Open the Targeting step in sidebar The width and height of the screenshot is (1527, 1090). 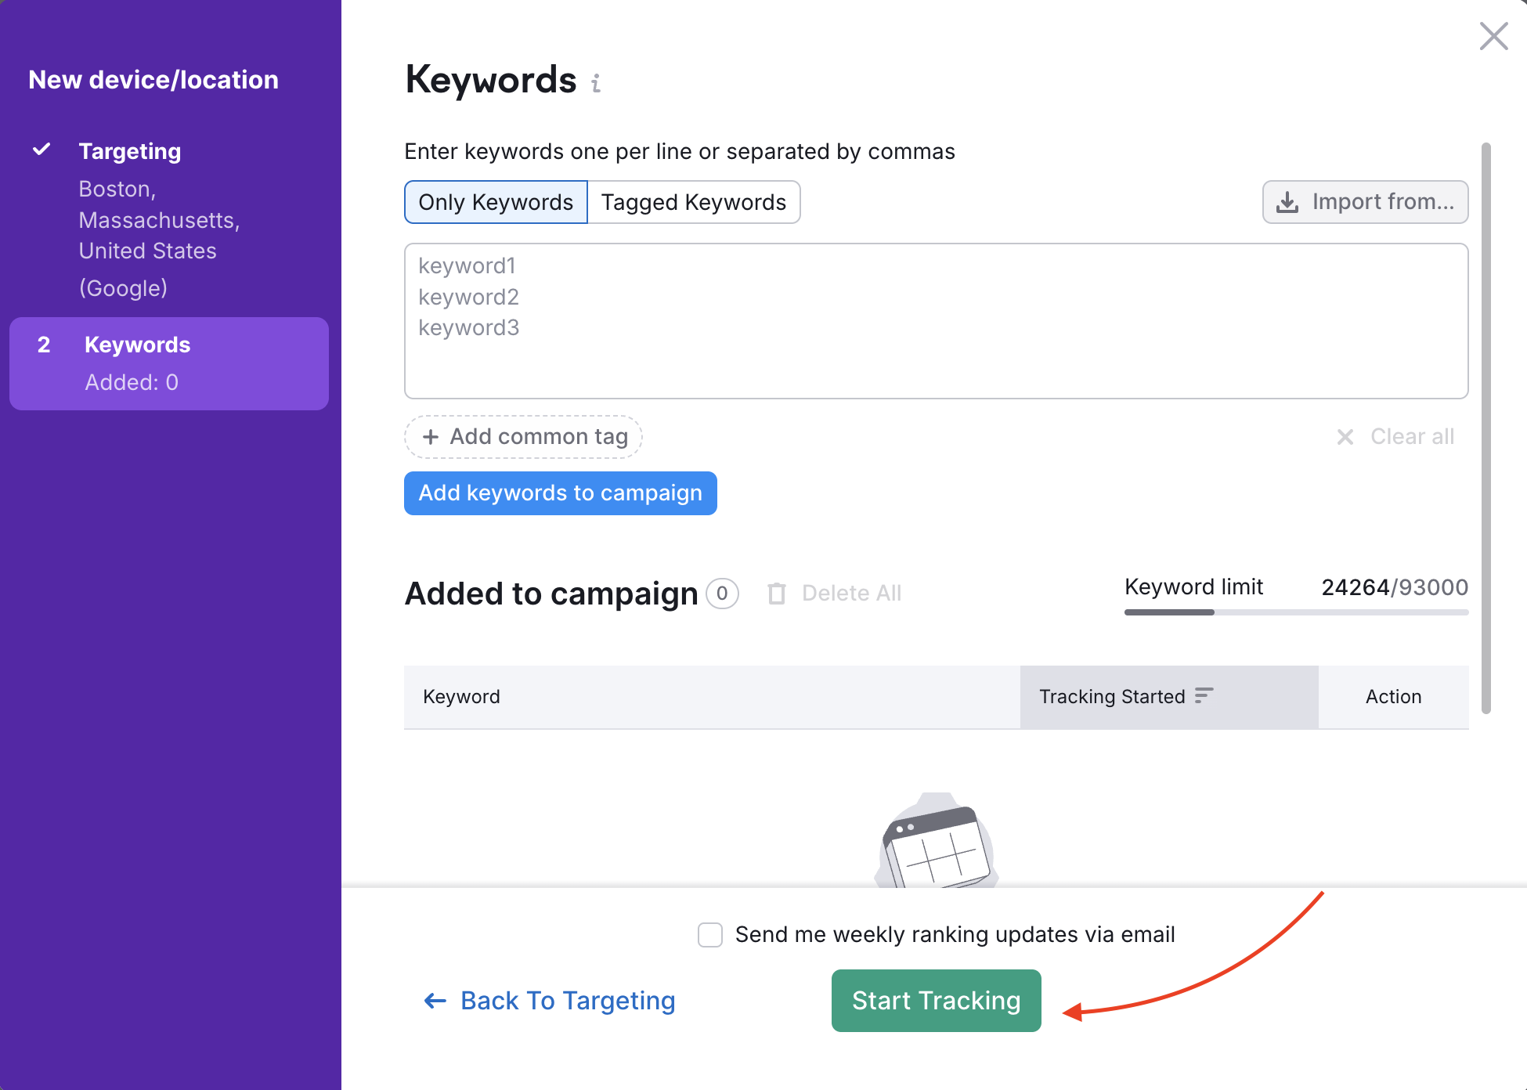click(130, 151)
